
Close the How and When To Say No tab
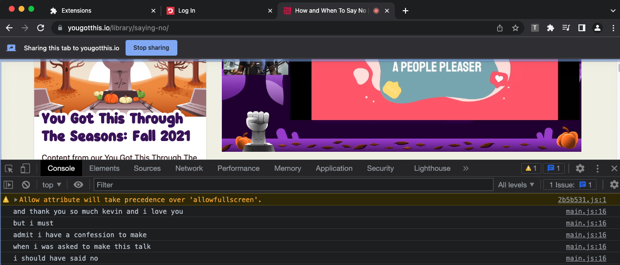tap(387, 11)
